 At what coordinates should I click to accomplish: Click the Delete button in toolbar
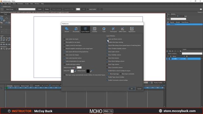pos(47,9)
